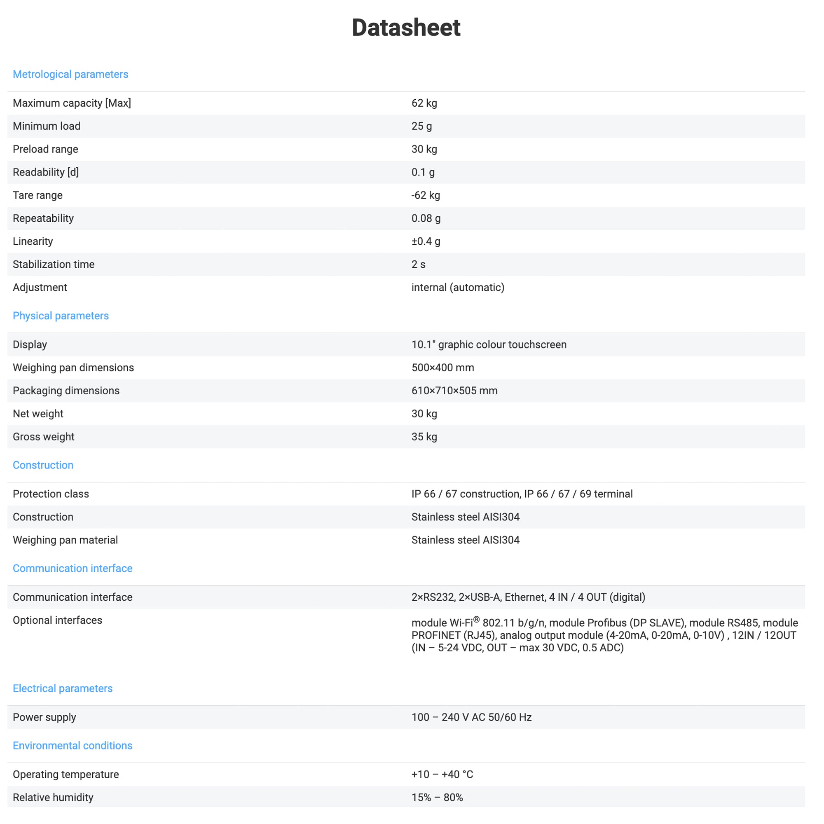Click the Relative humidity row label
The height and width of the screenshot is (824, 824).
click(53, 798)
